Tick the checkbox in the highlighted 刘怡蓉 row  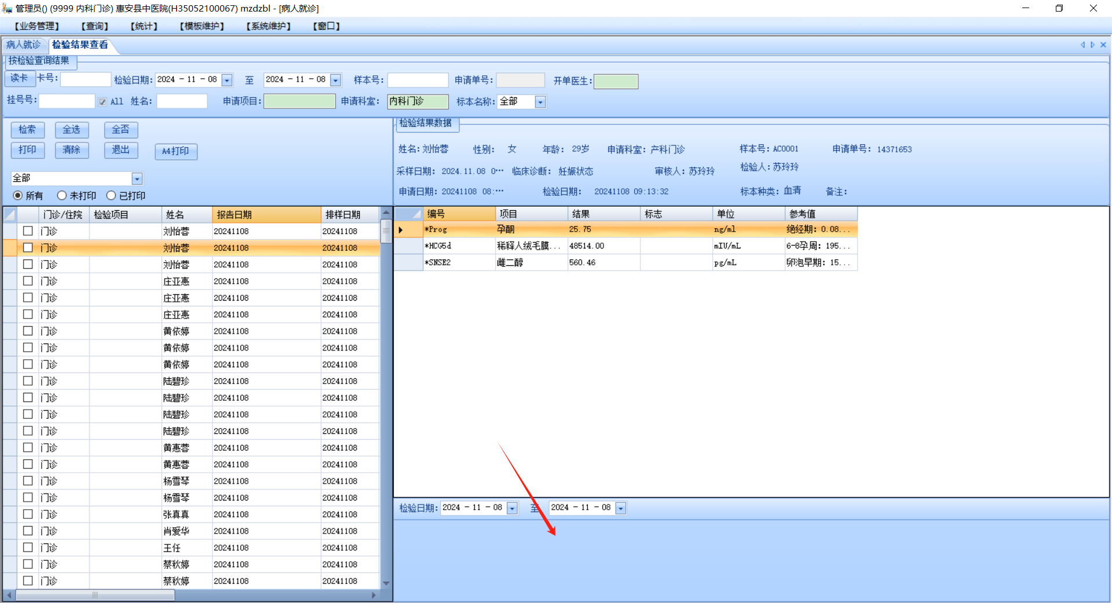[x=28, y=247]
